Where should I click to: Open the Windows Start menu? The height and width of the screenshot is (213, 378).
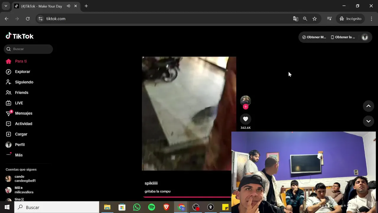click(x=7, y=207)
